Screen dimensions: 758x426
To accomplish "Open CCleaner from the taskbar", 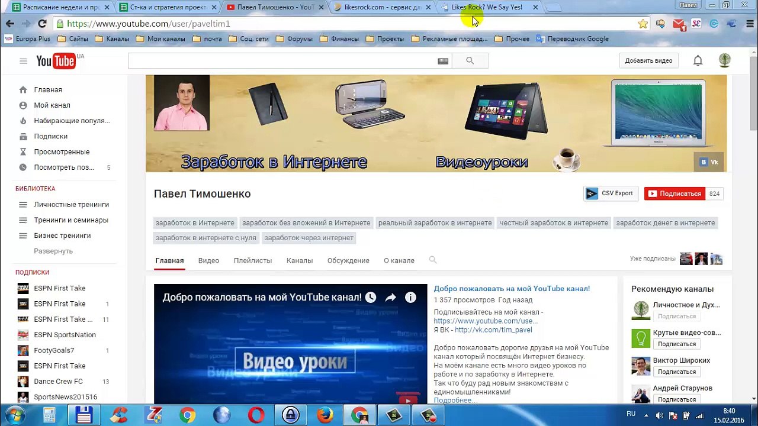I will click(119, 415).
